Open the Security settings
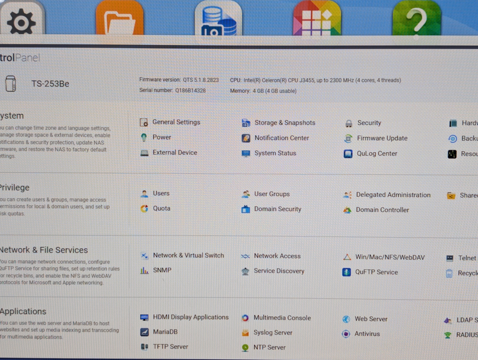478x360 pixels. coord(369,123)
